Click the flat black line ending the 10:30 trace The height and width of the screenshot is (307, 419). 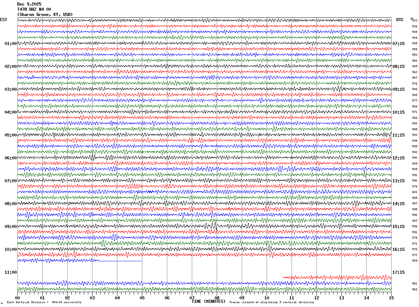tap(121, 261)
